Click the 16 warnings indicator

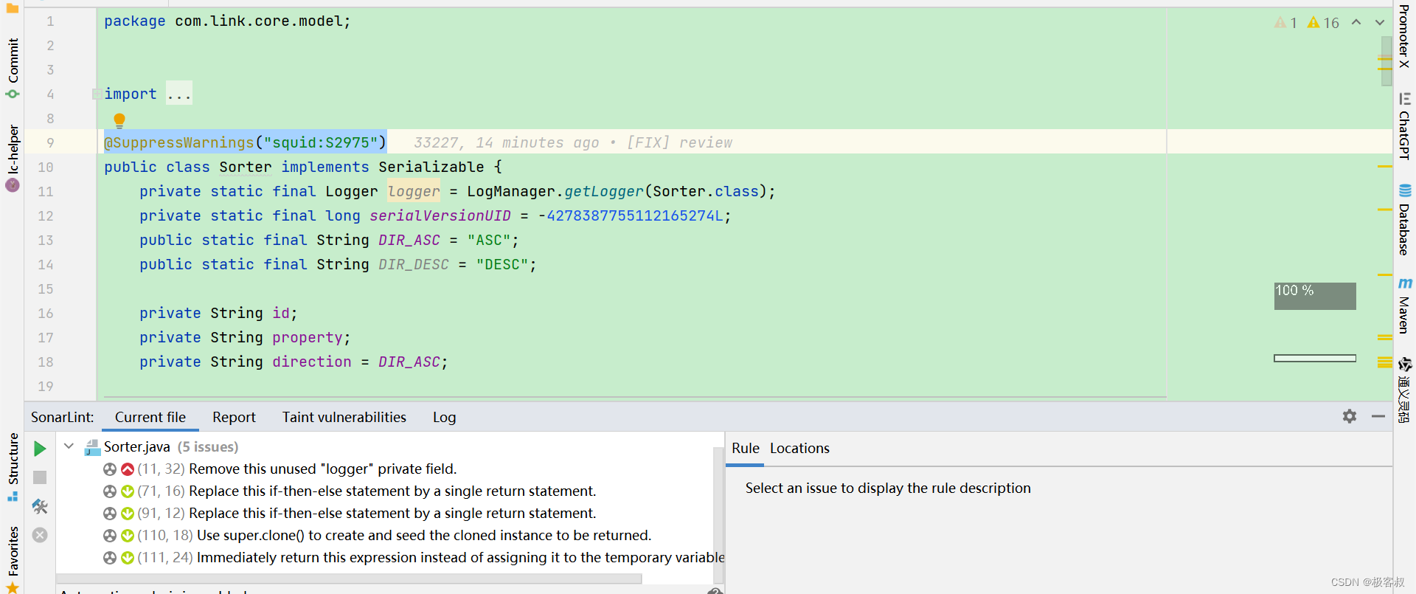[1323, 23]
